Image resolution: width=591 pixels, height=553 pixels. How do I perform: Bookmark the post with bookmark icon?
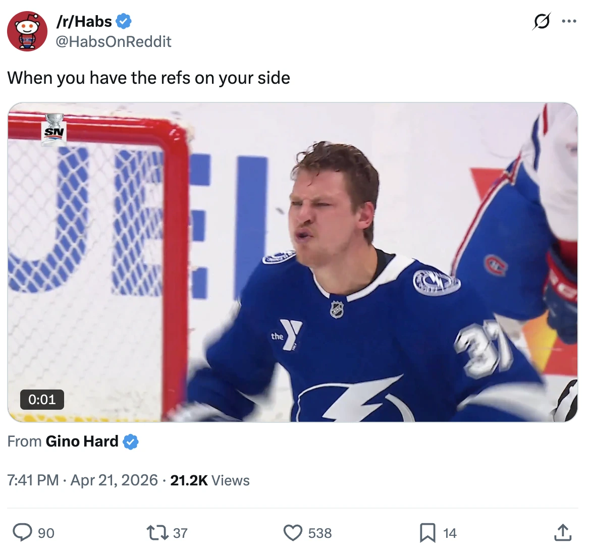(x=427, y=532)
